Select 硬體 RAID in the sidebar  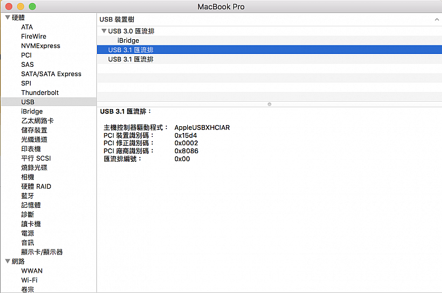36,186
